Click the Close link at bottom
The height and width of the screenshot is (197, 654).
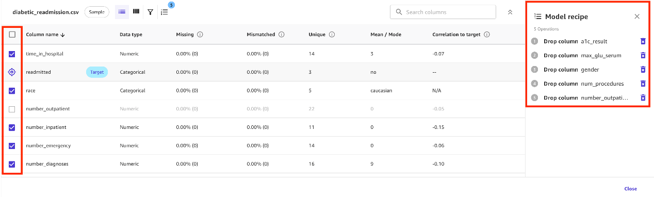pyautogui.click(x=630, y=189)
